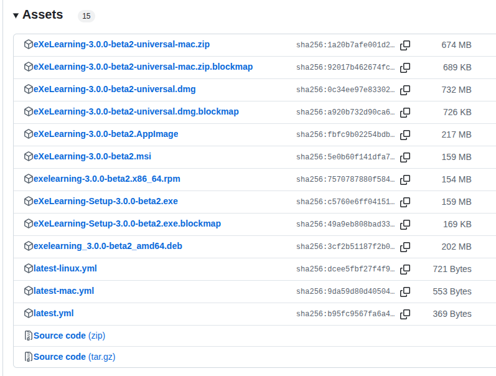Viewport: 496px width, 376px height.
Task: Copy SHA256 for beta2.msi asset
Action: click(x=405, y=157)
